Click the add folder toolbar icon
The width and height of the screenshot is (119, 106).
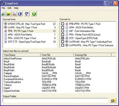[9, 14]
